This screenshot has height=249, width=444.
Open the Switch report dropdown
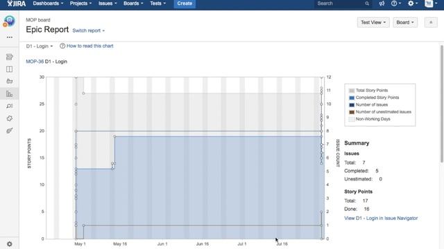pos(88,30)
